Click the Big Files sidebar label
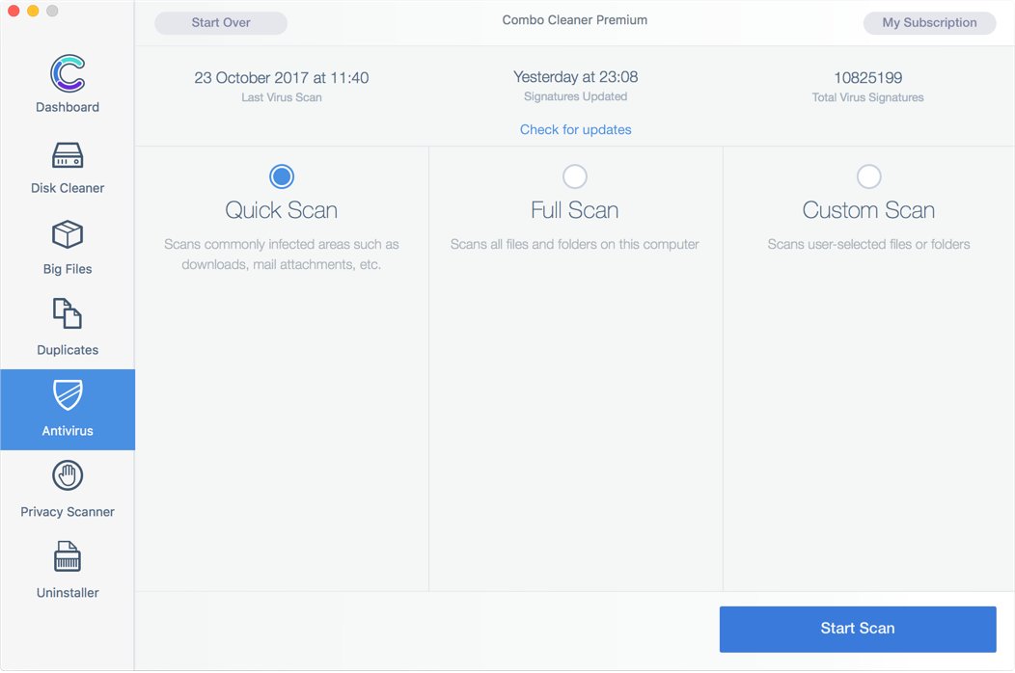The image size is (1015, 673). pyautogui.click(x=68, y=269)
